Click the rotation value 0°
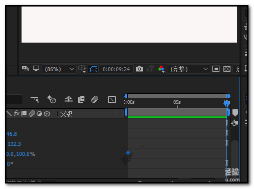 [x=10, y=164]
